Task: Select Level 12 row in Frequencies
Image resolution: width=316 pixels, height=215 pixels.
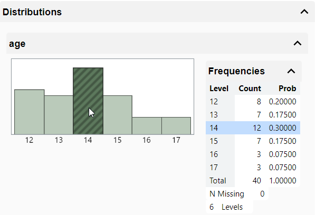Action: point(253,102)
